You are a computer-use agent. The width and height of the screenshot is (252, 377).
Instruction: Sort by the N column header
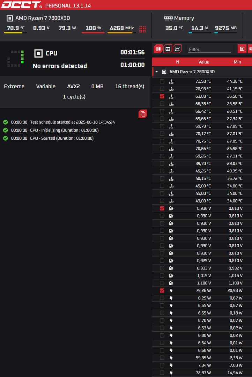point(178,62)
